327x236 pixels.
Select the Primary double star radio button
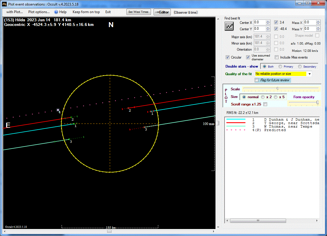point(280,66)
